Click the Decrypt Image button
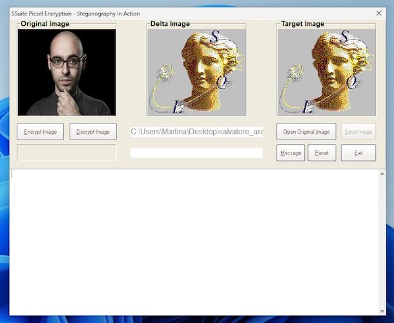 (x=93, y=132)
